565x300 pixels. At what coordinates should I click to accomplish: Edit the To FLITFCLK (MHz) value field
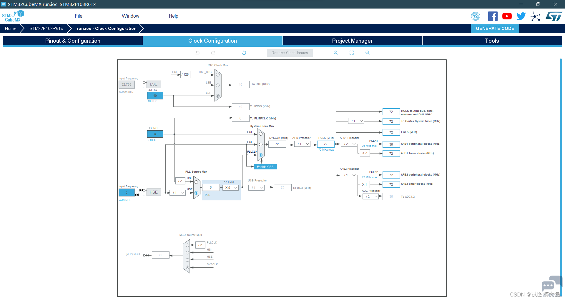pyautogui.click(x=240, y=118)
